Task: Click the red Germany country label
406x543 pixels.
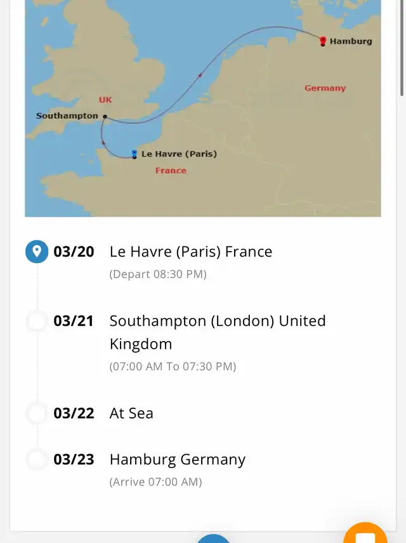Action: (325, 88)
